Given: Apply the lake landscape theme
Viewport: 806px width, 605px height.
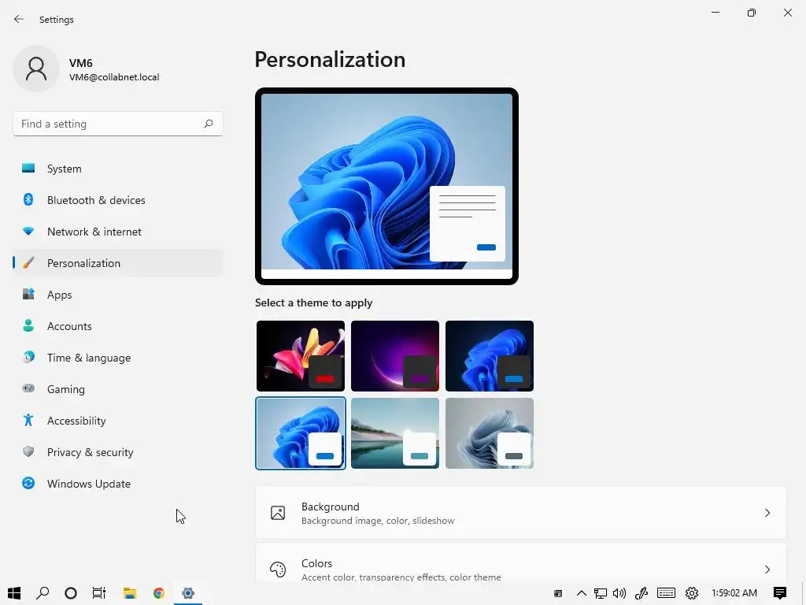Looking at the screenshot, I should [395, 433].
